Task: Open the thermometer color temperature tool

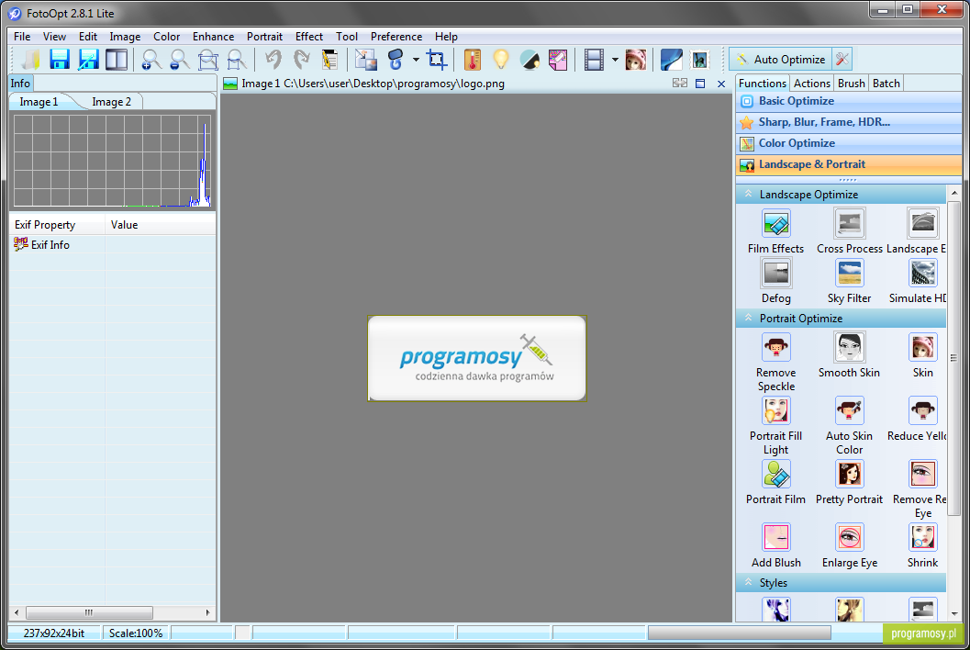Action: click(473, 60)
